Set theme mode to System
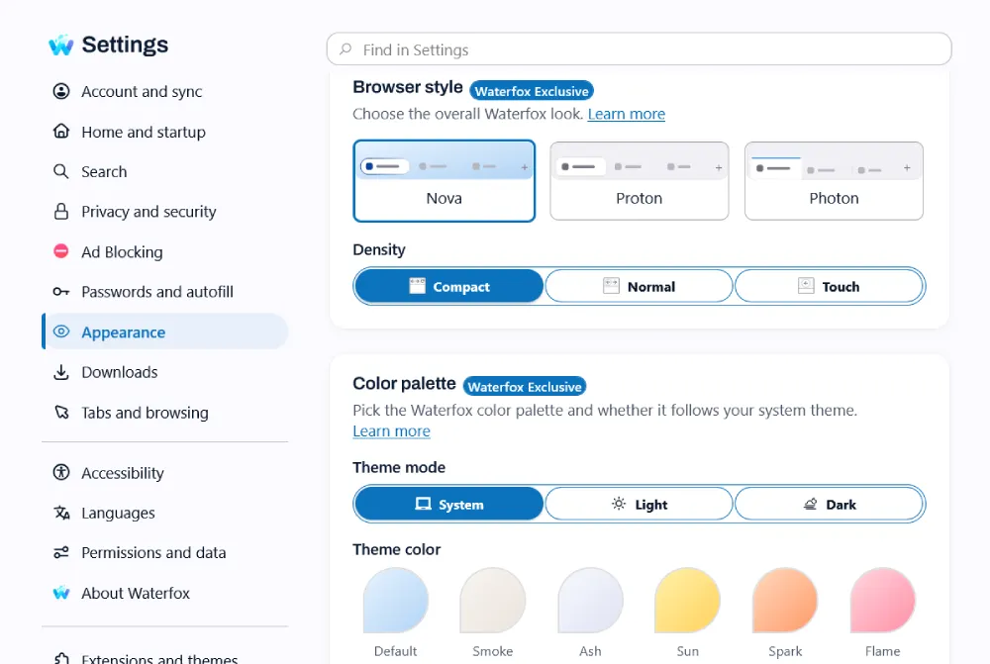 [x=448, y=505]
